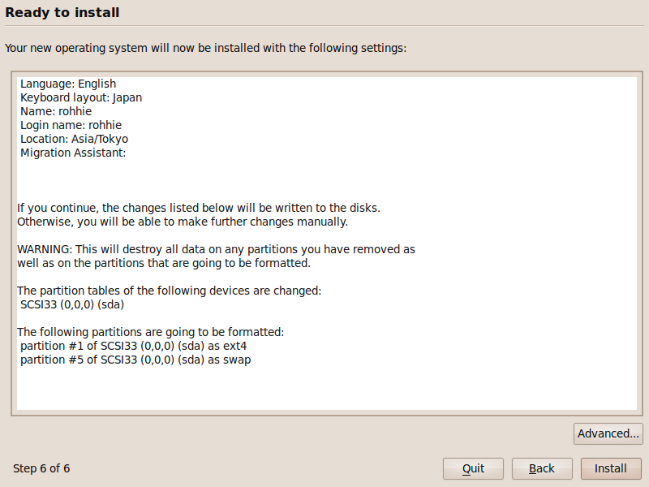Click the Keyboard layout: Japan line

[81, 97]
